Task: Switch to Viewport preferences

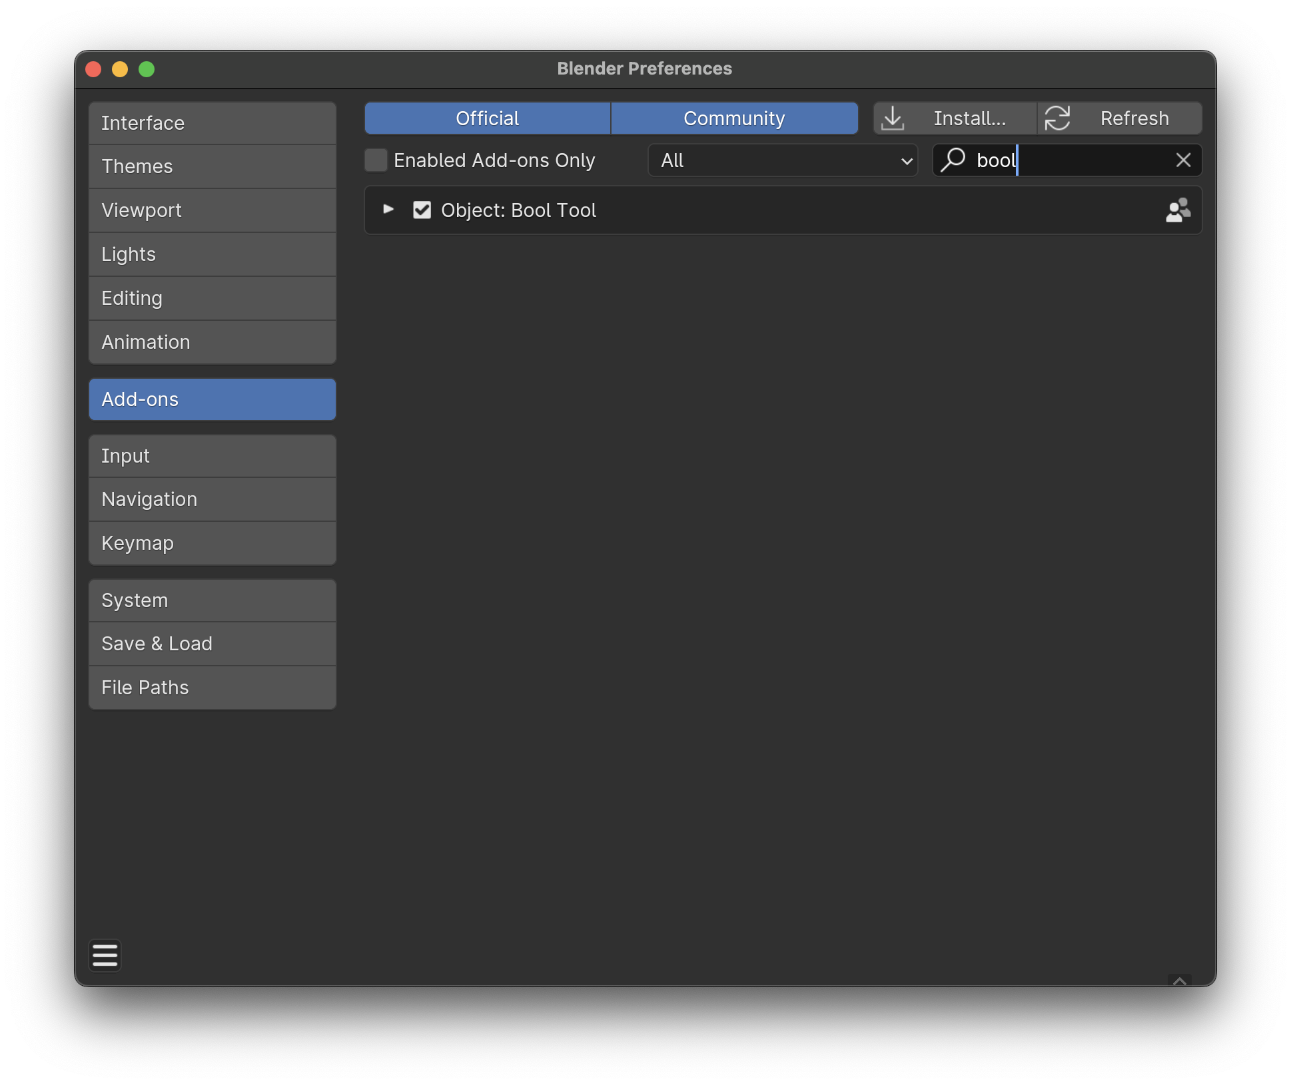Action: [213, 210]
